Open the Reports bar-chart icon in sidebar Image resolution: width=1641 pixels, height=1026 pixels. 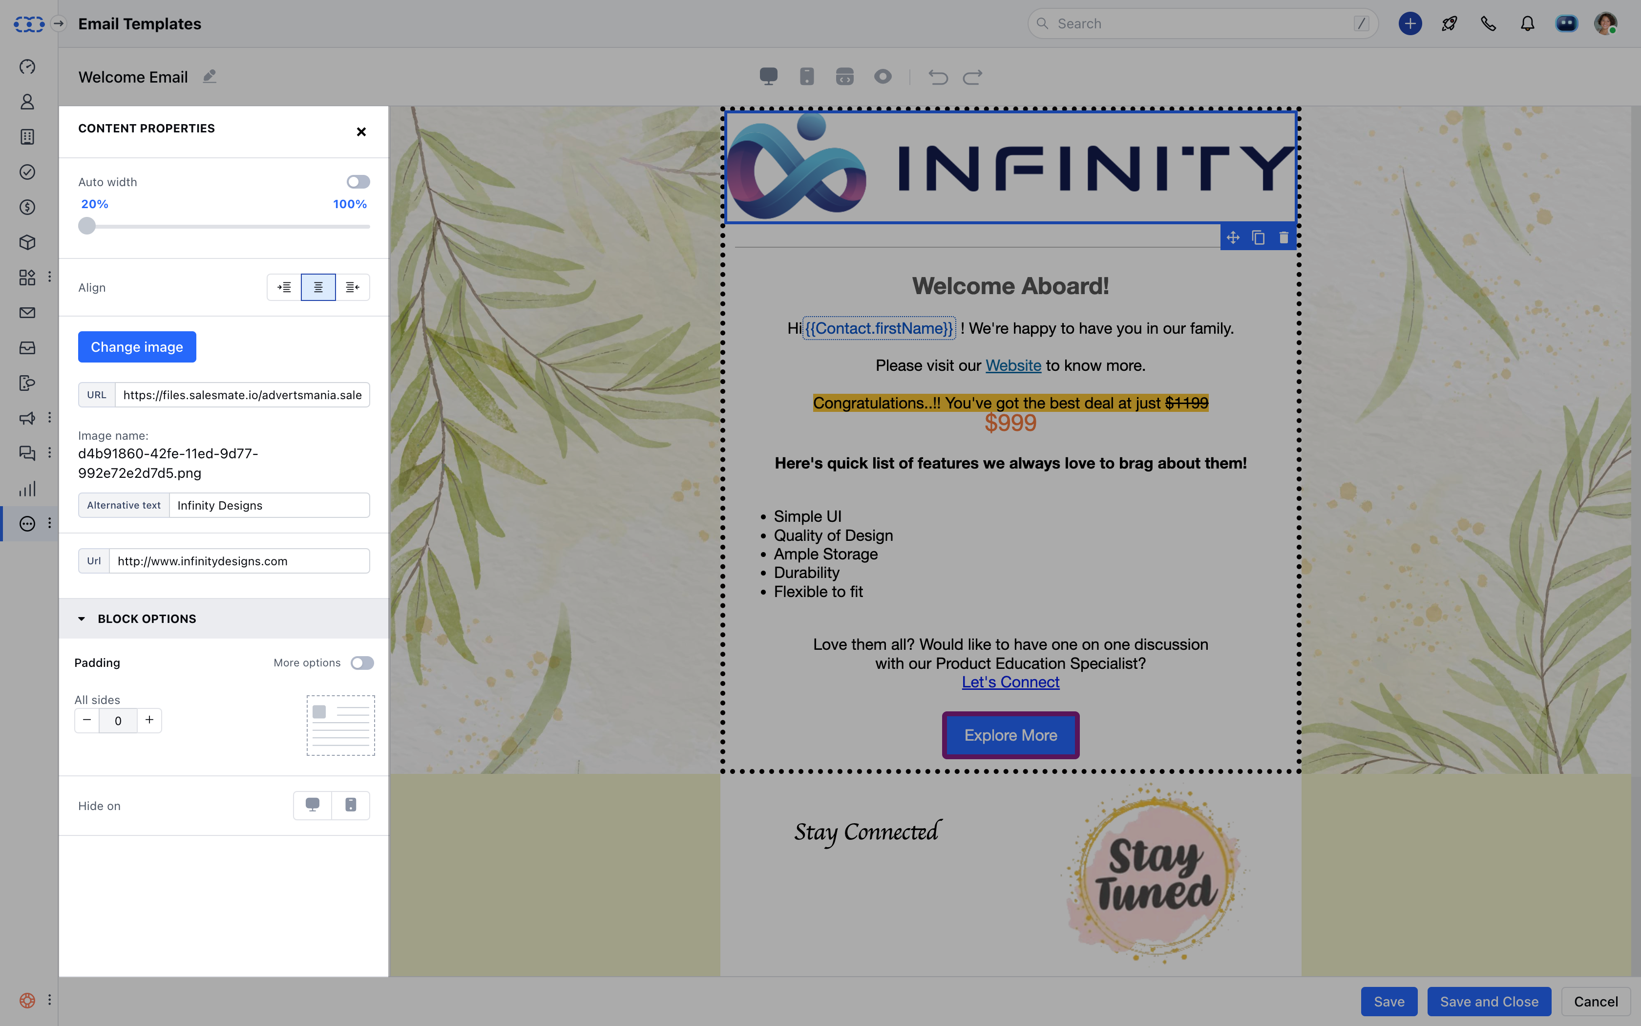click(27, 489)
